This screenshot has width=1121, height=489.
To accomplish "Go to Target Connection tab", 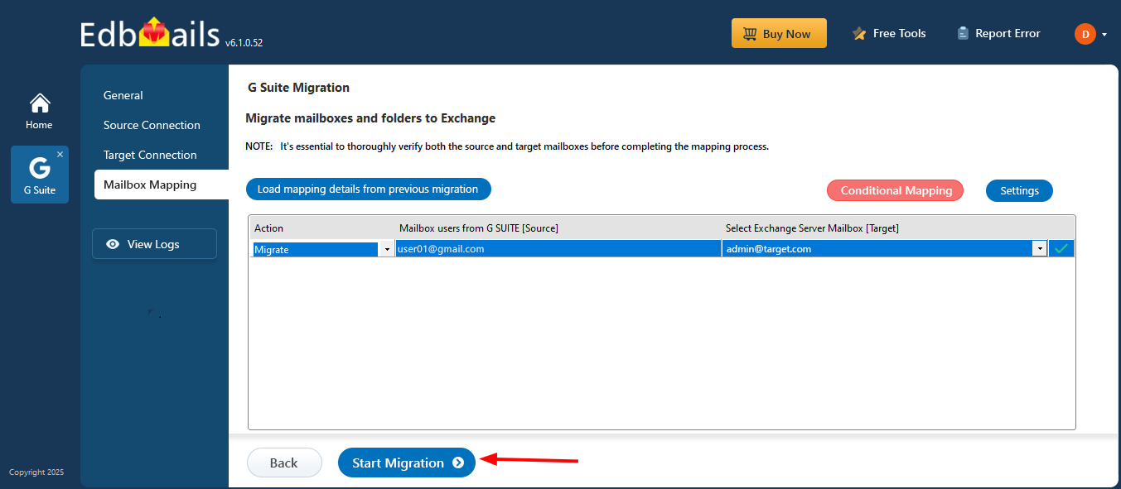I will [x=150, y=155].
